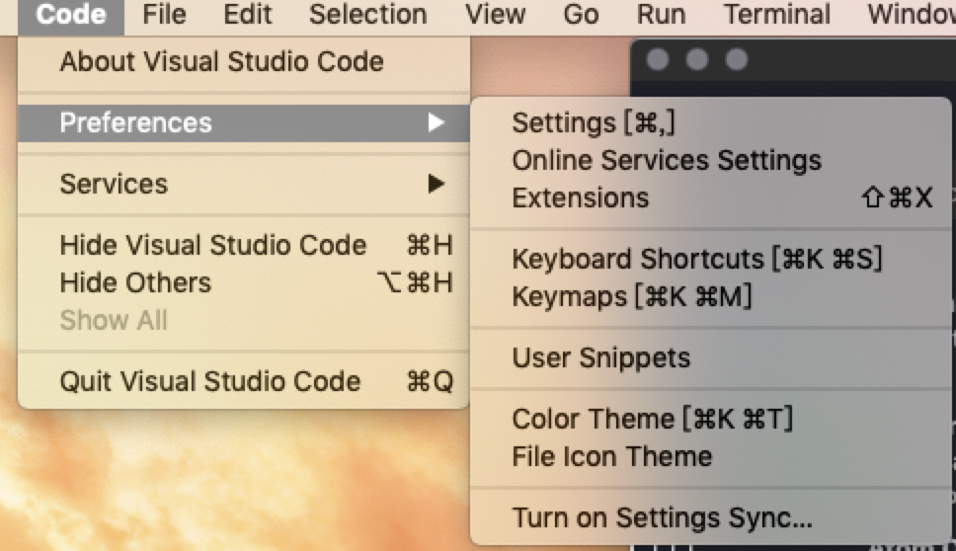Open Extensions from Preferences
The height and width of the screenshot is (551, 956).
[711, 198]
